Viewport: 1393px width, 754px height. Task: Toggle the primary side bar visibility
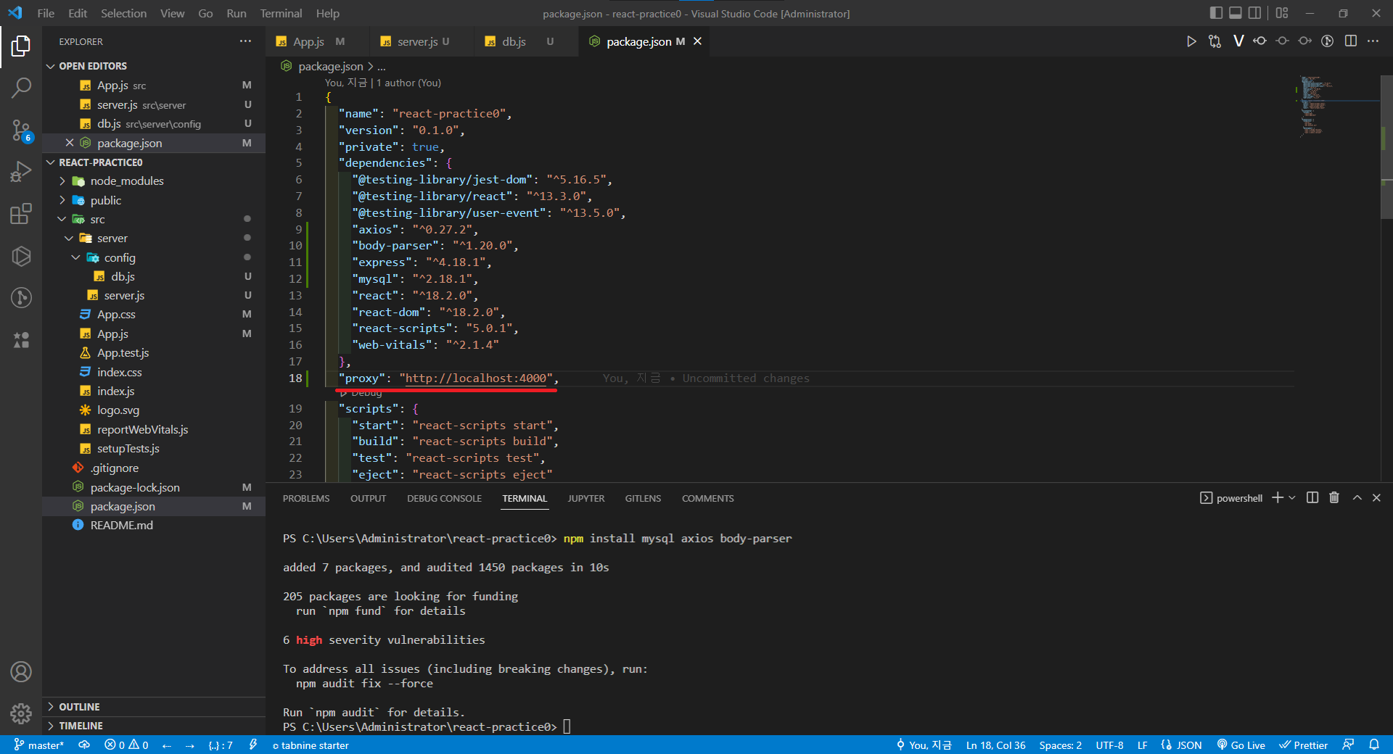[1217, 13]
